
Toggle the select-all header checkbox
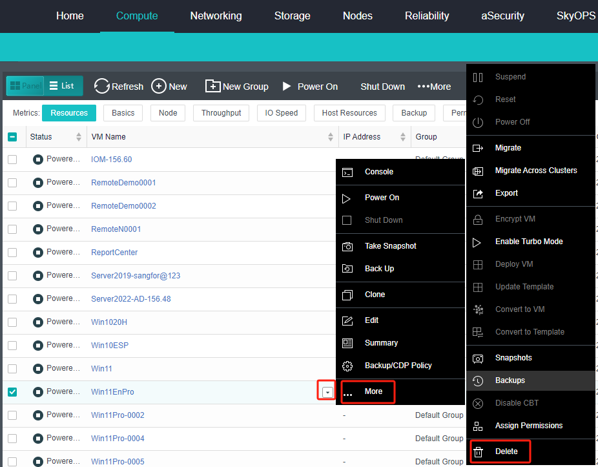pyautogui.click(x=12, y=137)
